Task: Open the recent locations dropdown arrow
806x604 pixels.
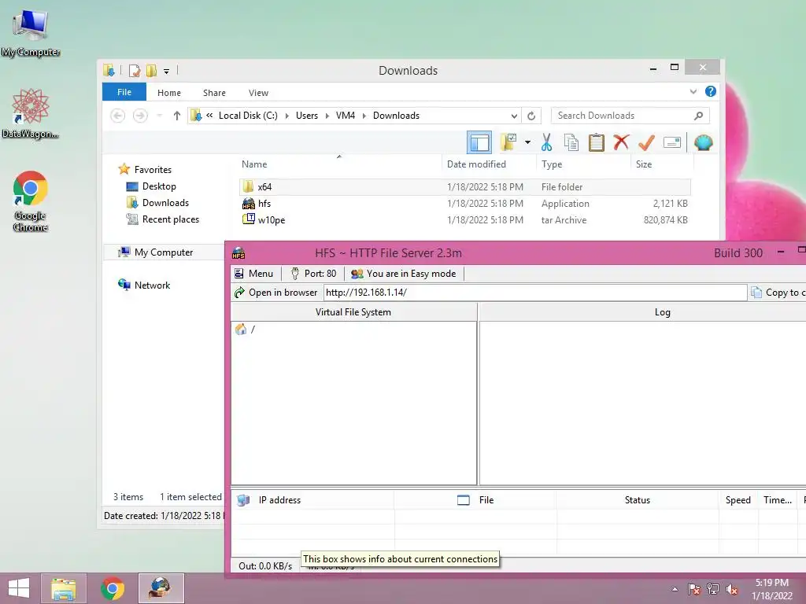Action: 159,116
